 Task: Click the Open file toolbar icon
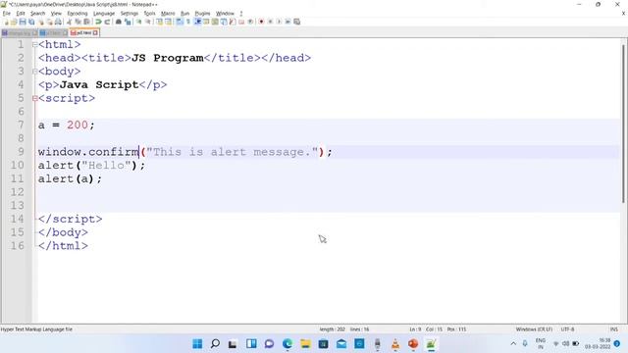14,22
